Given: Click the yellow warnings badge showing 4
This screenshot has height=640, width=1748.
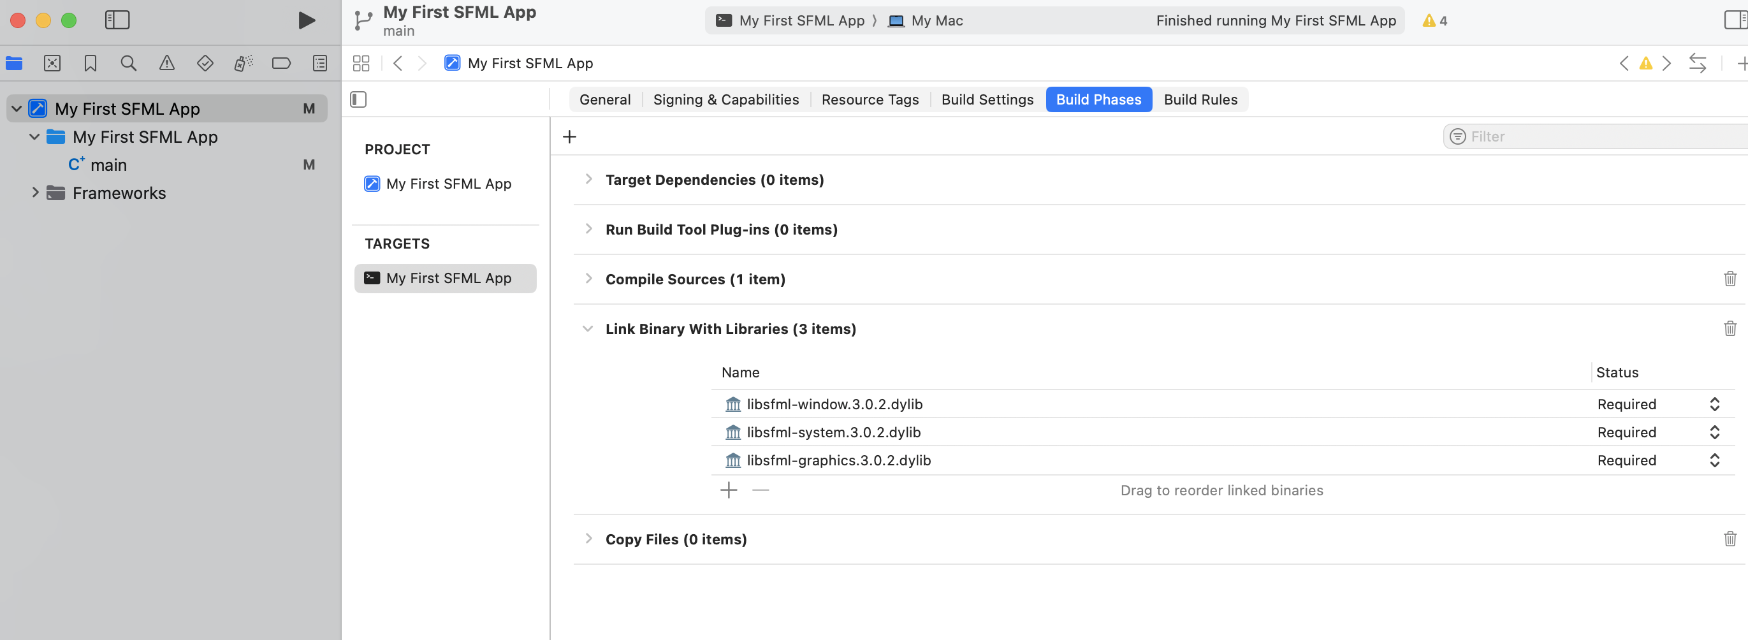Looking at the screenshot, I should point(1434,20).
